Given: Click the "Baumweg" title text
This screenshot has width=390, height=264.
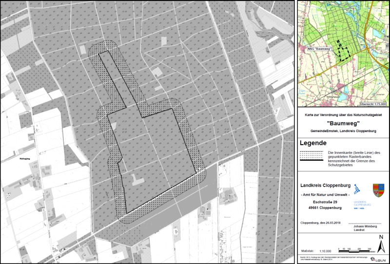Looking at the screenshot, I should coord(343,124).
